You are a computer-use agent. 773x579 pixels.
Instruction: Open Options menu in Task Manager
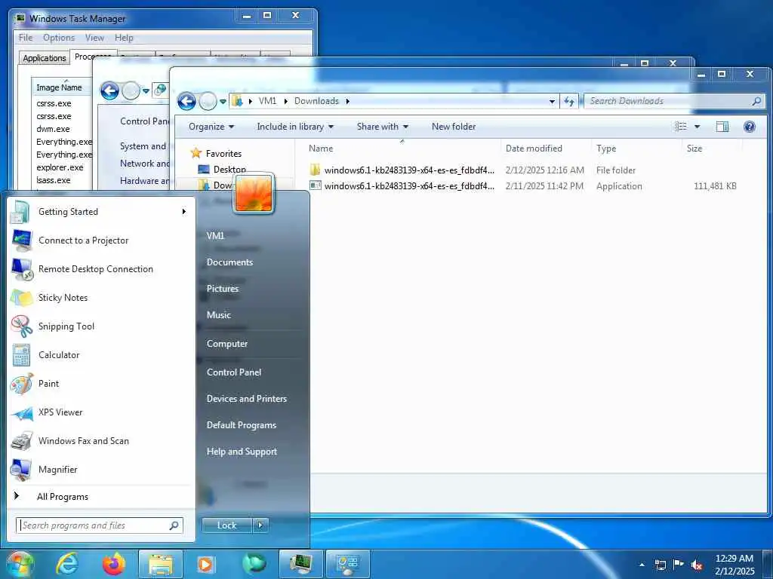click(59, 38)
